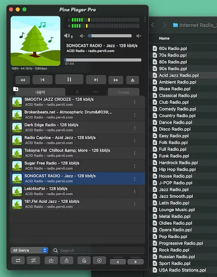The width and height of the screenshot is (217, 277).
Task: Open the middle tab with caret symbol
Action: (77, 92)
